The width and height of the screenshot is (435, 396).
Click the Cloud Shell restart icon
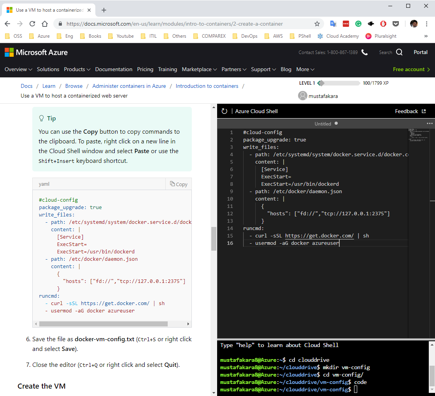point(224,111)
